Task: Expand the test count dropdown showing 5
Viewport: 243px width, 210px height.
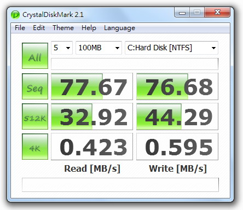Action: pos(62,48)
